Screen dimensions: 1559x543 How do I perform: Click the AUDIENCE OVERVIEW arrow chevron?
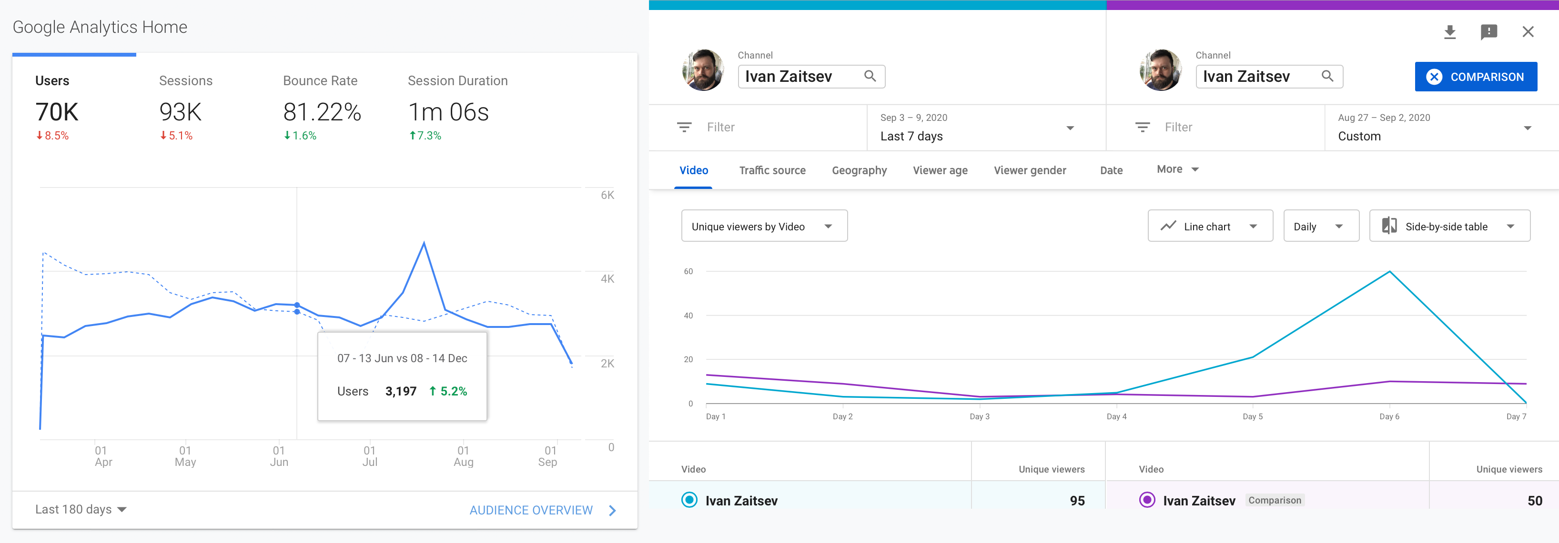612,510
